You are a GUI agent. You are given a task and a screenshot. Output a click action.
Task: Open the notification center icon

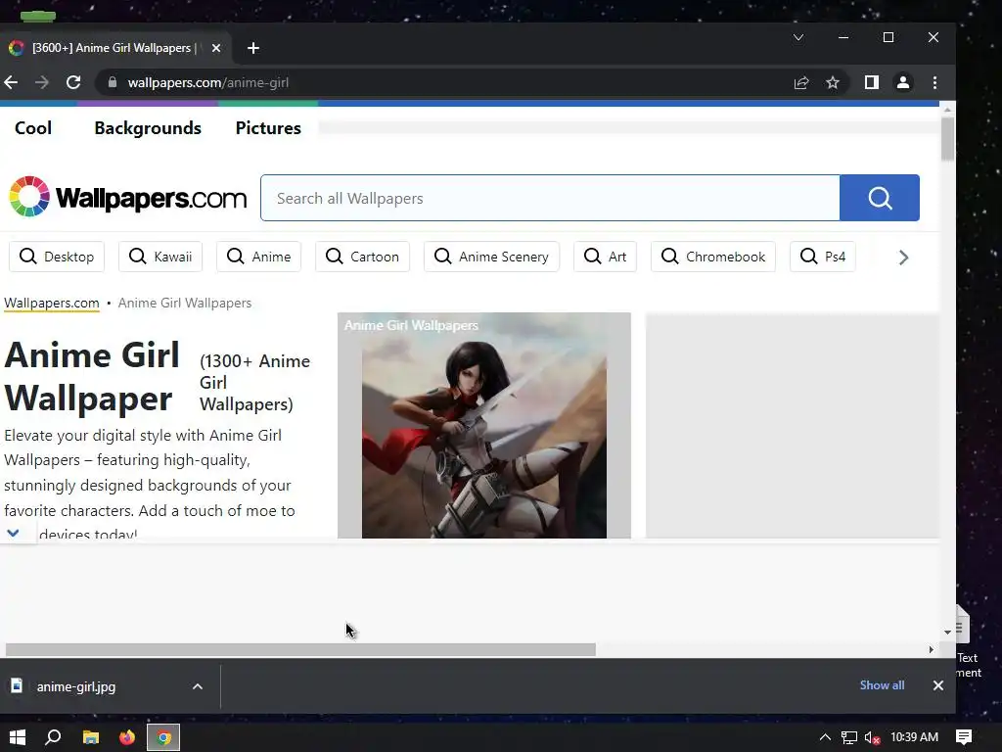click(x=964, y=737)
